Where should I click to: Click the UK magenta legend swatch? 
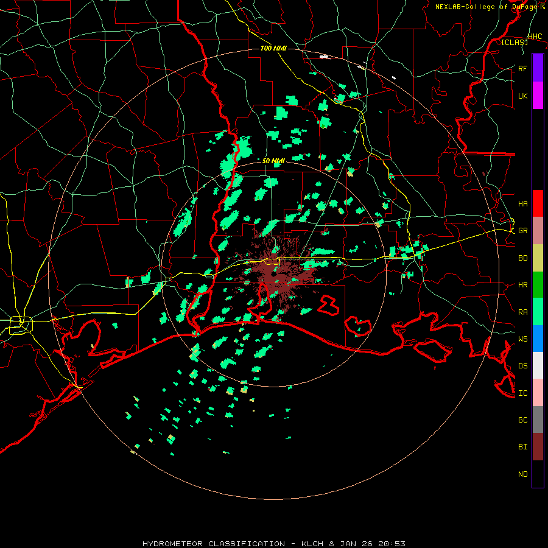point(538,96)
